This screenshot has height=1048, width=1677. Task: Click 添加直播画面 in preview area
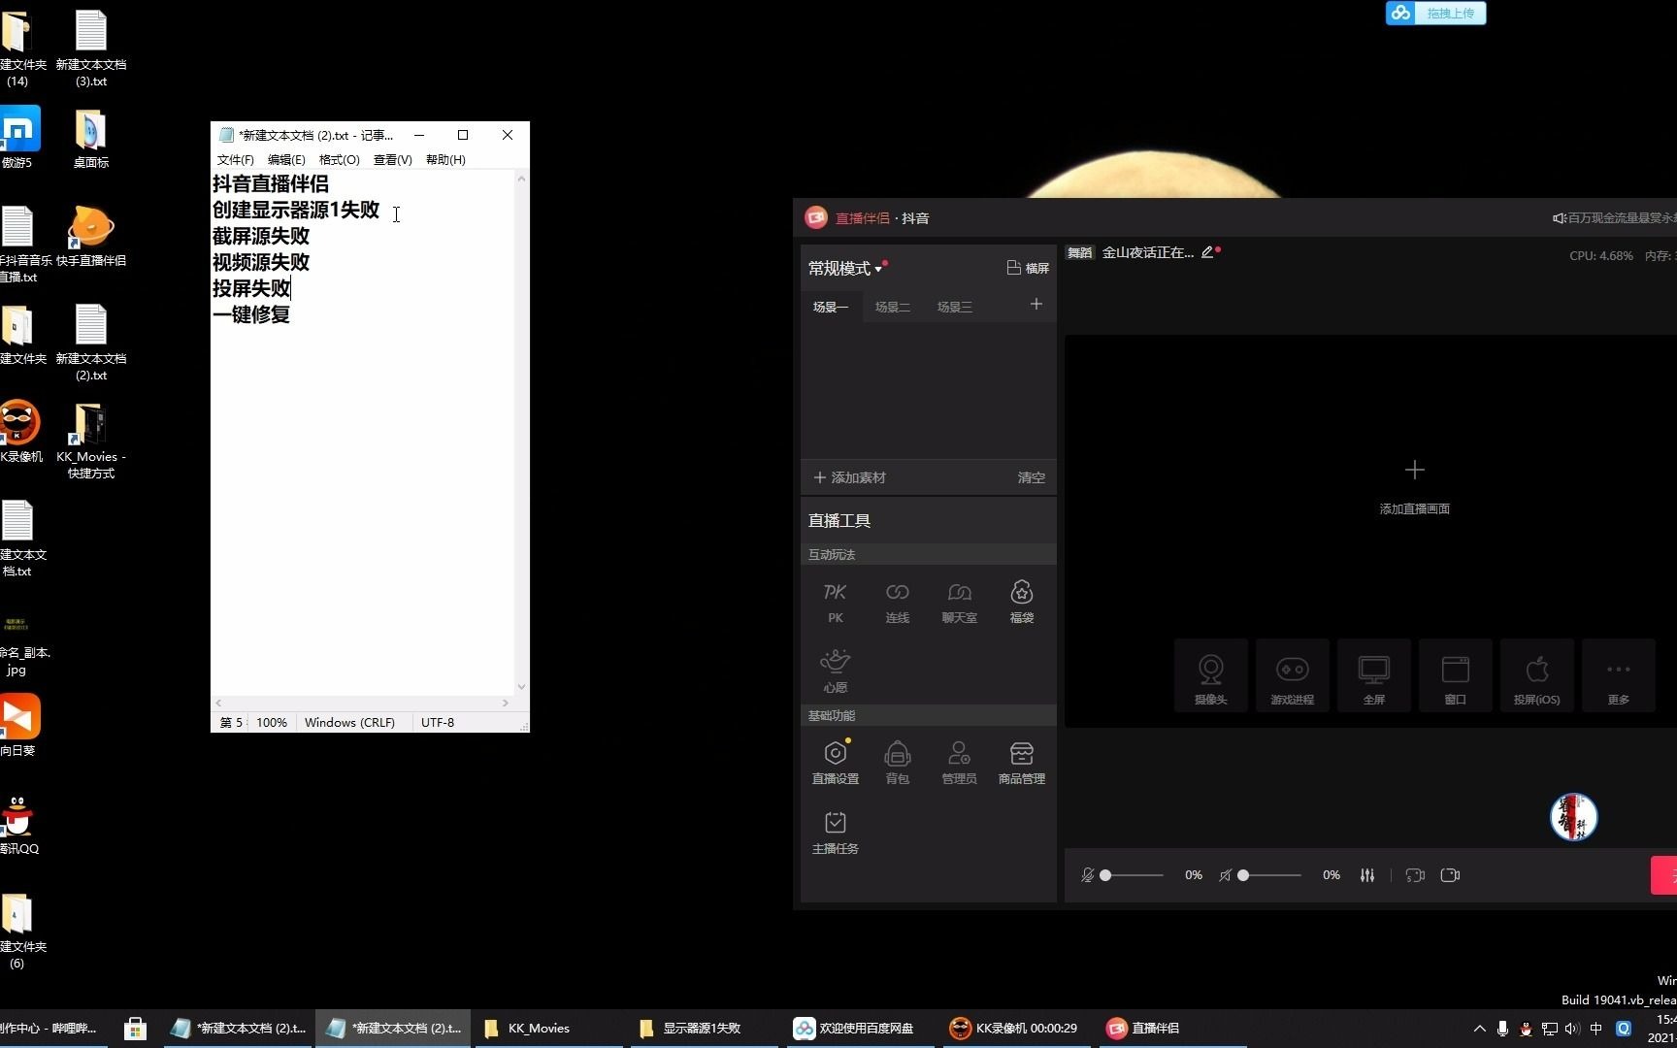coord(1414,487)
